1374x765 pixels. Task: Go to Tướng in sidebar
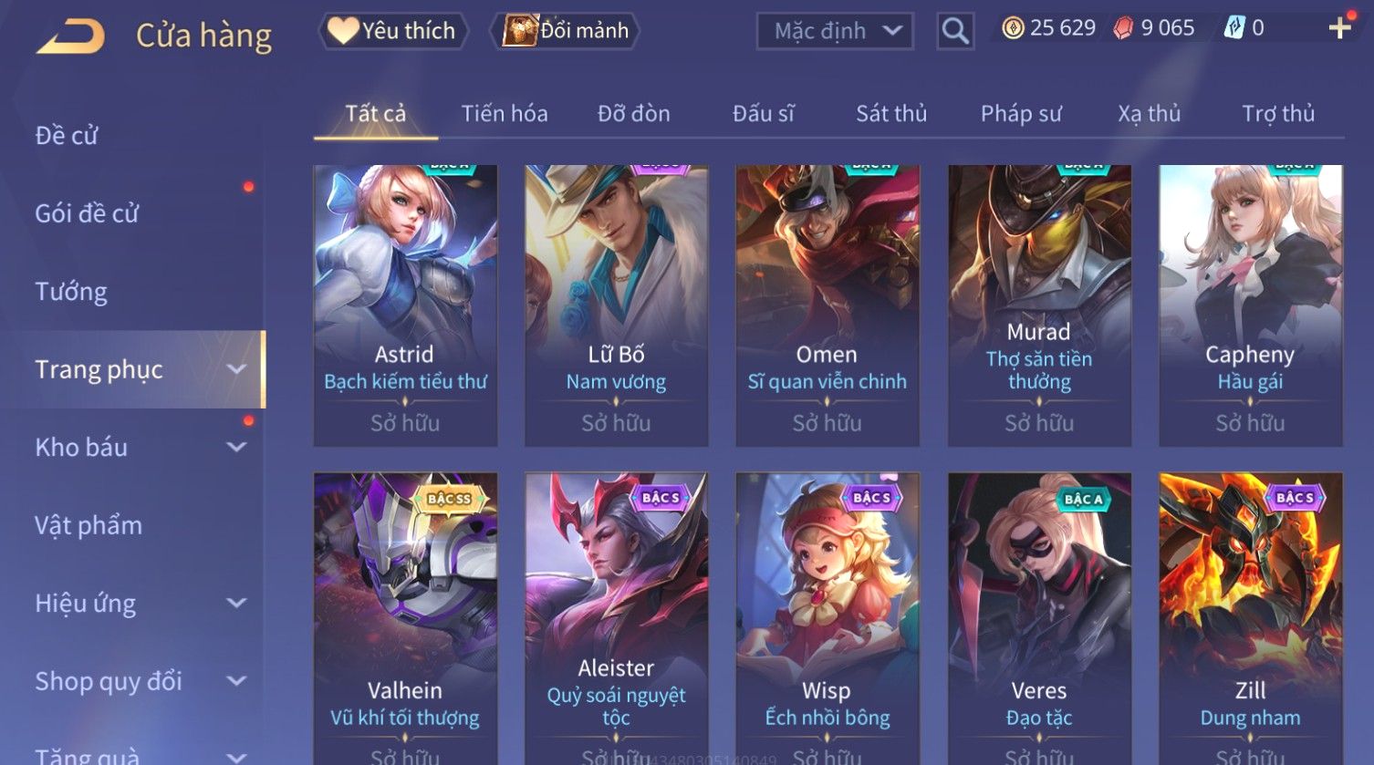click(71, 292)
